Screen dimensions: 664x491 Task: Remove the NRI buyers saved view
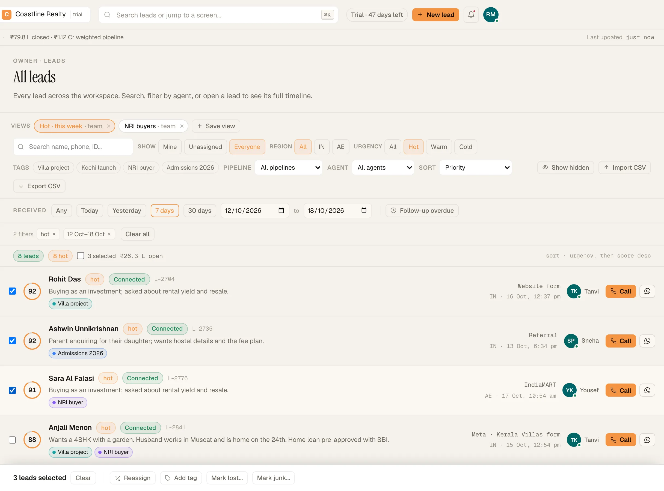[182, 126]
